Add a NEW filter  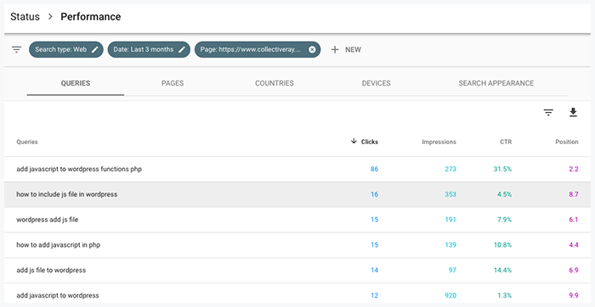353,49
